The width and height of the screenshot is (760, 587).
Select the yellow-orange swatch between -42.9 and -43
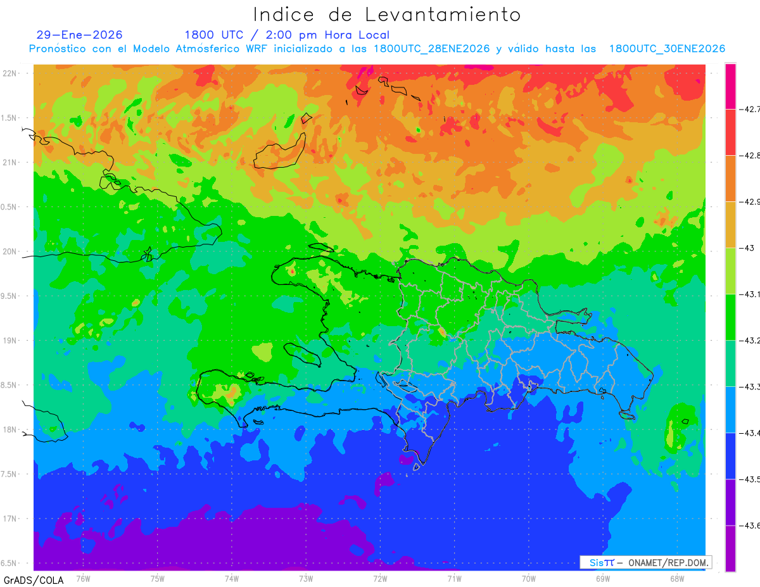coord(730,224)
